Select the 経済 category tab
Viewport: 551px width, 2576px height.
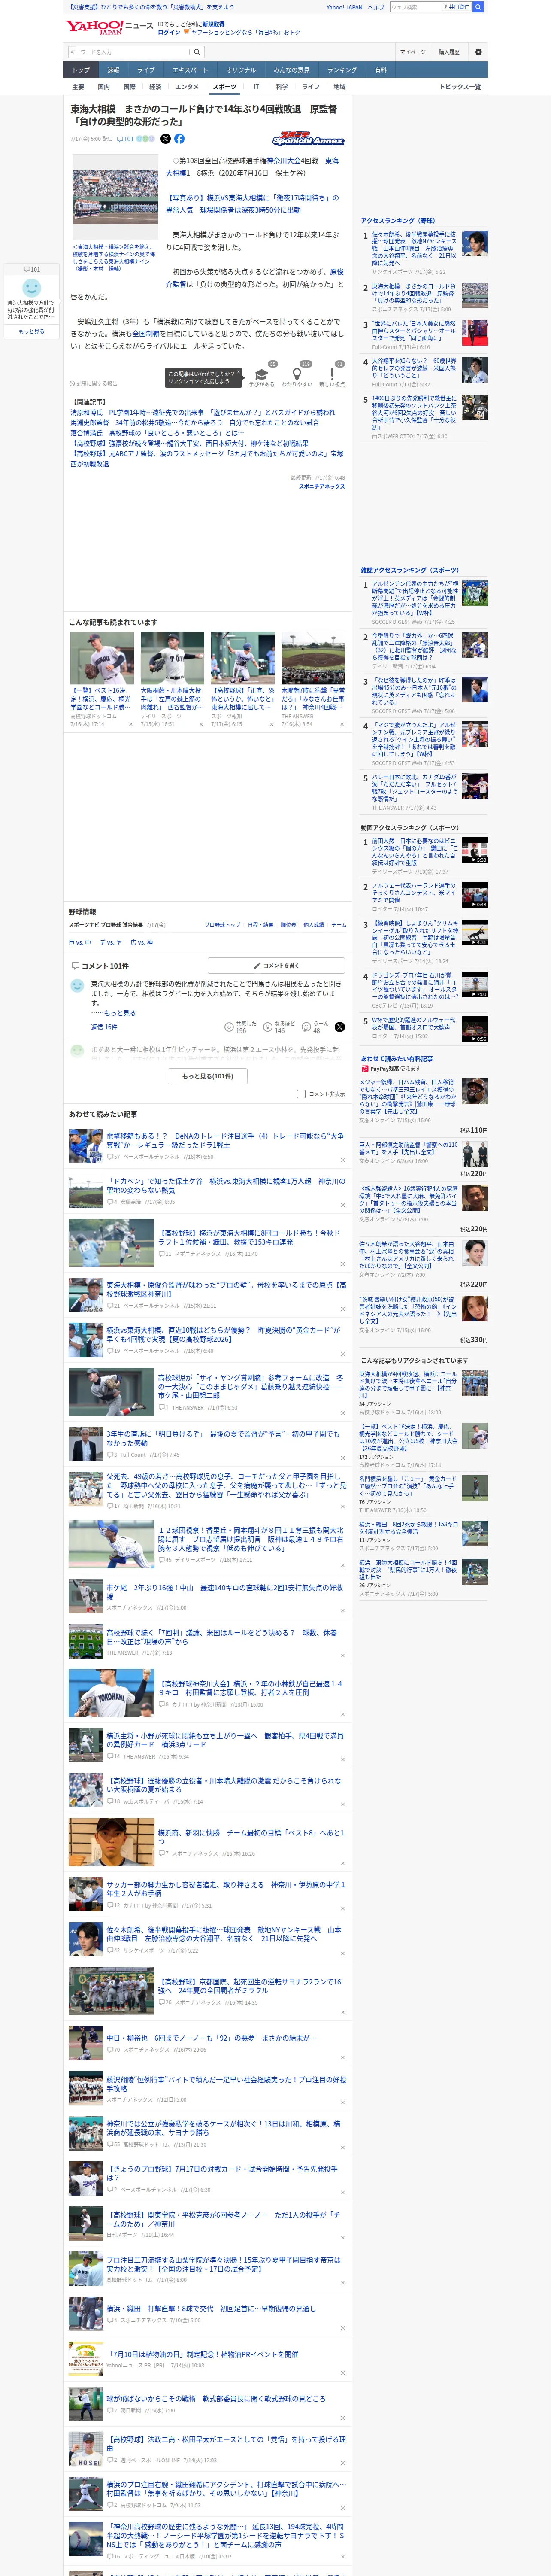(155, 87)
